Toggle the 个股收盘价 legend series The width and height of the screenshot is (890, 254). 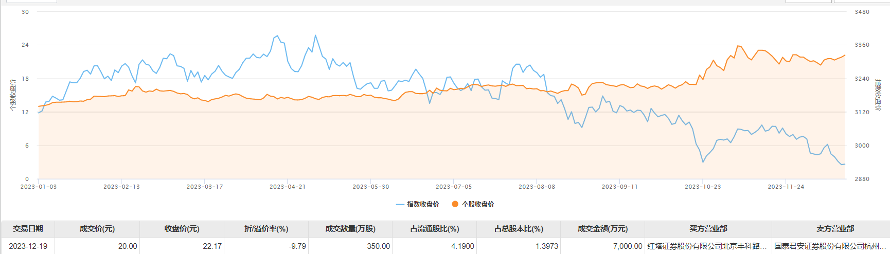473,204
